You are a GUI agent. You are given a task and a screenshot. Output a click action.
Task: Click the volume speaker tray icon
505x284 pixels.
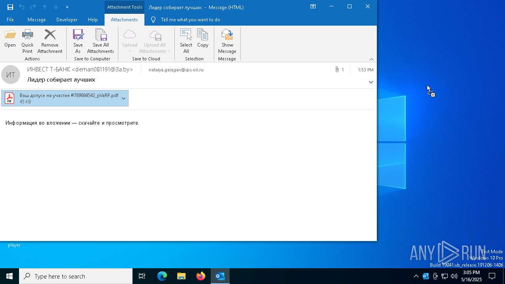pos(454,276)
